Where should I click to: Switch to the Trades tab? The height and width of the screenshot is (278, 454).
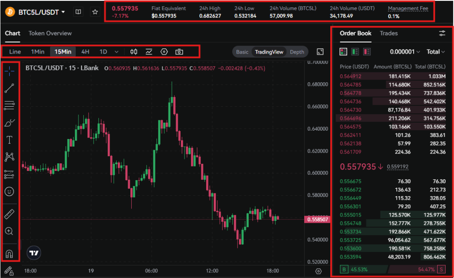pyautogui.click(x=389, y=33)
